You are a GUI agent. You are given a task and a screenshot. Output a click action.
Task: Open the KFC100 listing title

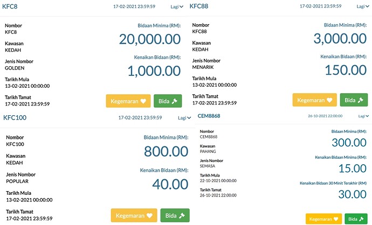click(x=15, y=117)
